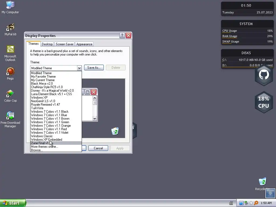Click the Apply button
This screenshot has width=276, height=207.
pos(120,148)
